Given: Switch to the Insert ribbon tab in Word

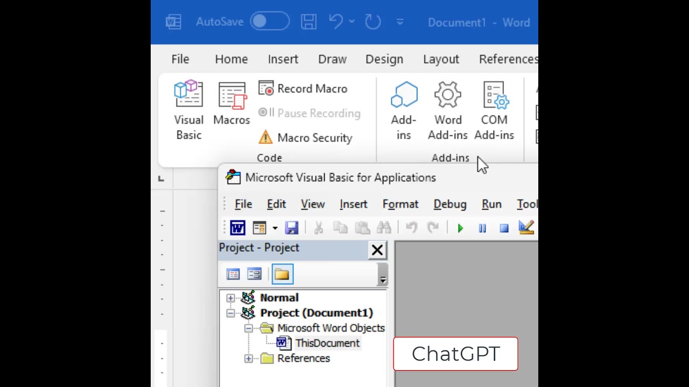Looking at the screenshot, I should coord(283,59).
